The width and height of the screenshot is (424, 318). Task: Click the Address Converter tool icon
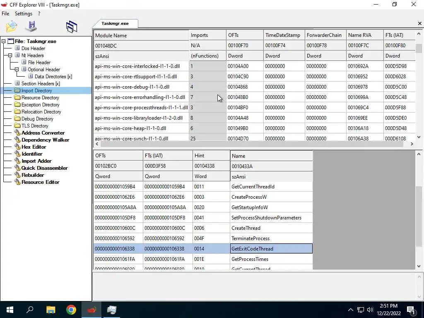pyautogui.click(x=17, y=132)
